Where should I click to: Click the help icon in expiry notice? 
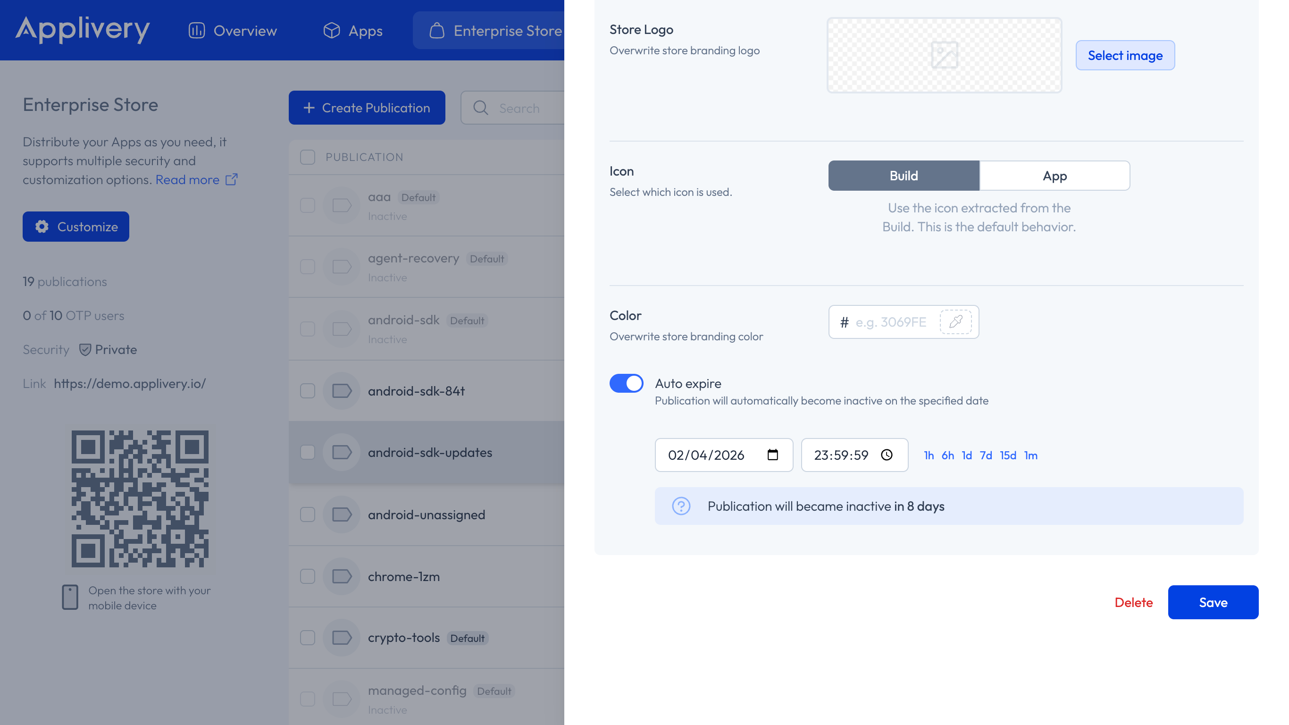[x=681, y=506]
